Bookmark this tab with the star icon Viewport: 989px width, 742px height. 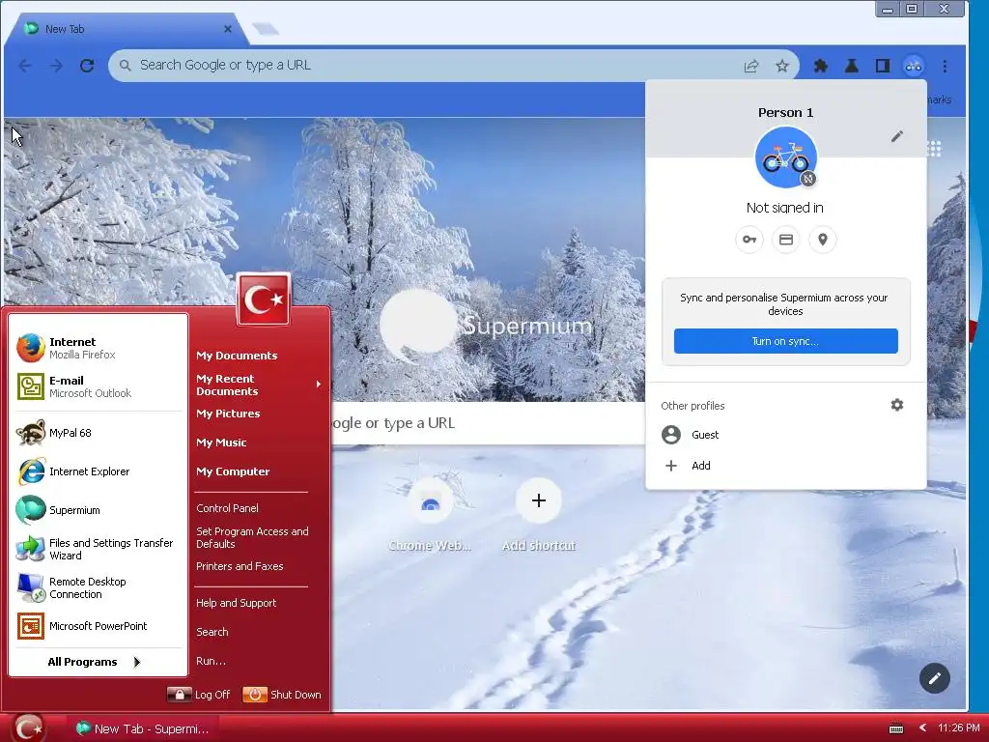click(x=782, y=66)
